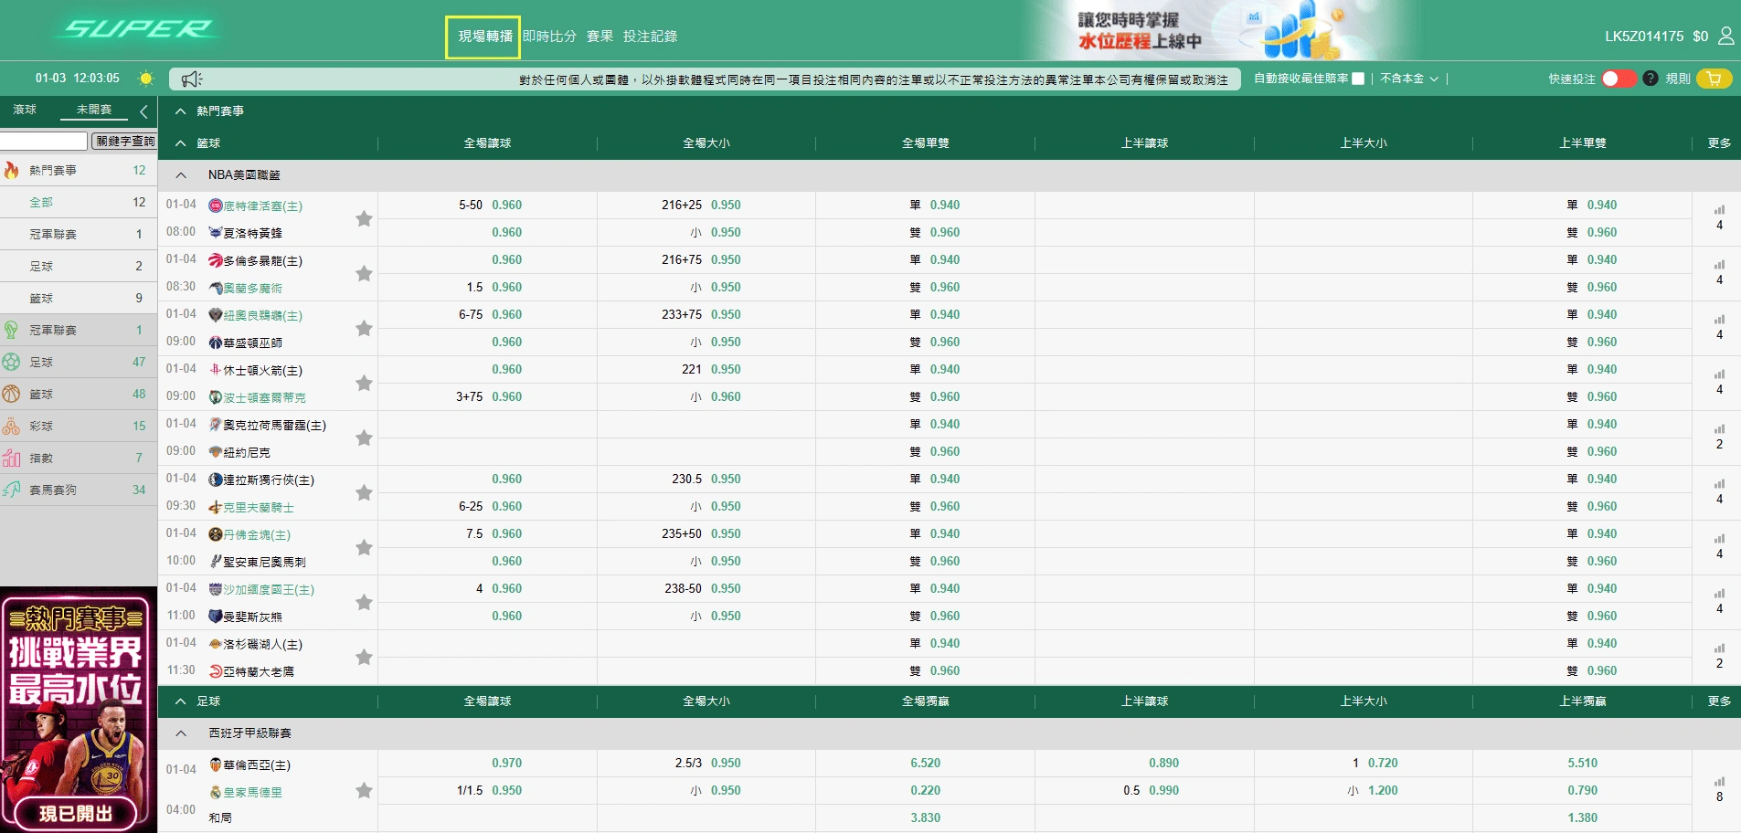This screenshot has height=833, width=1741.
Task: Switch to the 滾球 tab
Action: click(x=25, y=110)
